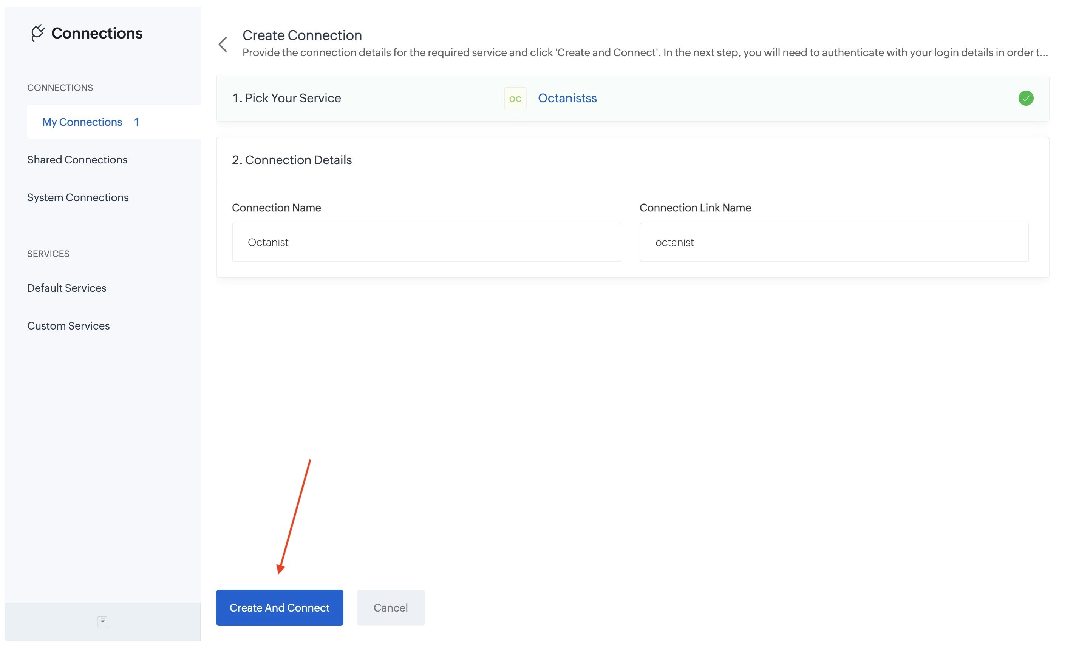This screenshot has width=1076, height=647.
Task: Click the Connection Link Name input
Action: 834,242
